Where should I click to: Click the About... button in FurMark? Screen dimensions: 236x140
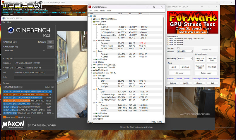click(199, 83)
